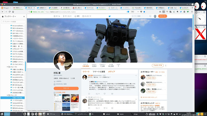Click the Twitter bird logo in the page header
Viewport: 207px width, 116px height.
[x=109, y=16]
